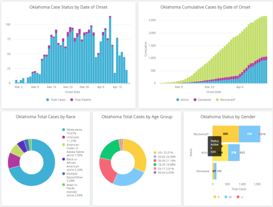This screenshot has height=207, width=273.
Task: Toggle Total Deaths legend marker
Action: (x=72, y=100)
